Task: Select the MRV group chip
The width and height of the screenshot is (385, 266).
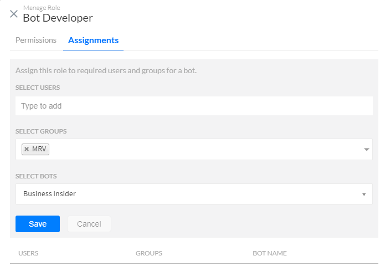Action: [39, 149]
